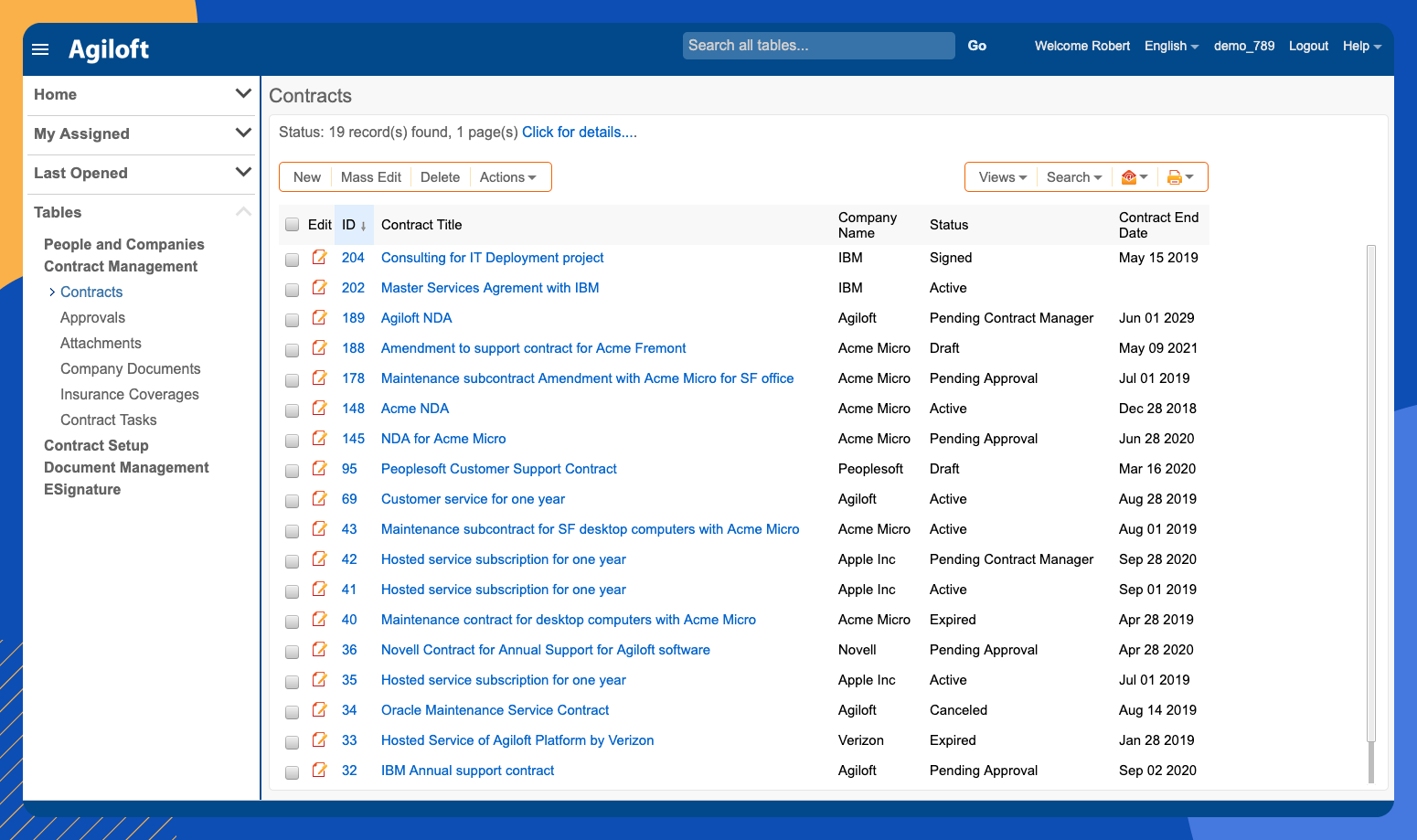
Task: Tick the checkbox for Oracle Maintenance Service Contract
Action: pos(292,711)
